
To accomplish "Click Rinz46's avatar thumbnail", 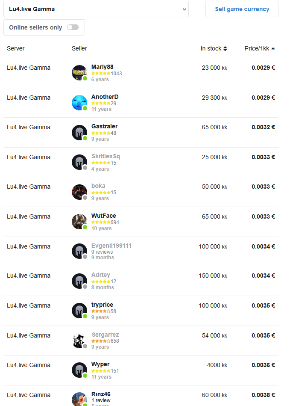I will pyautogui.click(x=79, y=399).
